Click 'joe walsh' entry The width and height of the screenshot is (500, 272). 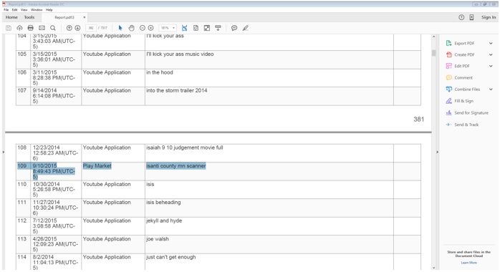158,239
